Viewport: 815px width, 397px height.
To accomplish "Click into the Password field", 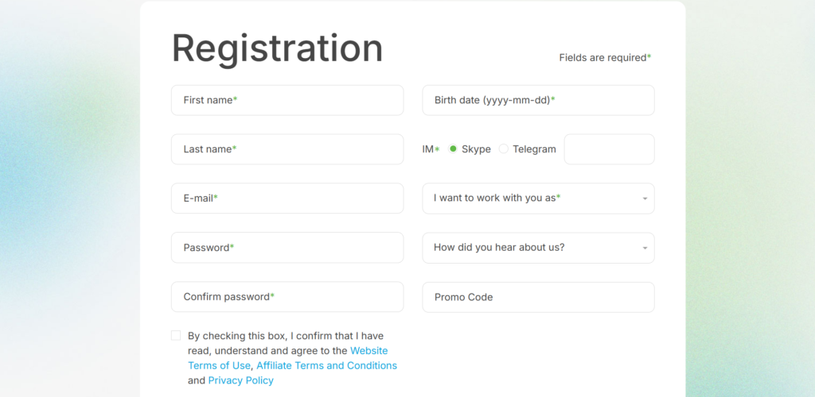I will (287, 248).
